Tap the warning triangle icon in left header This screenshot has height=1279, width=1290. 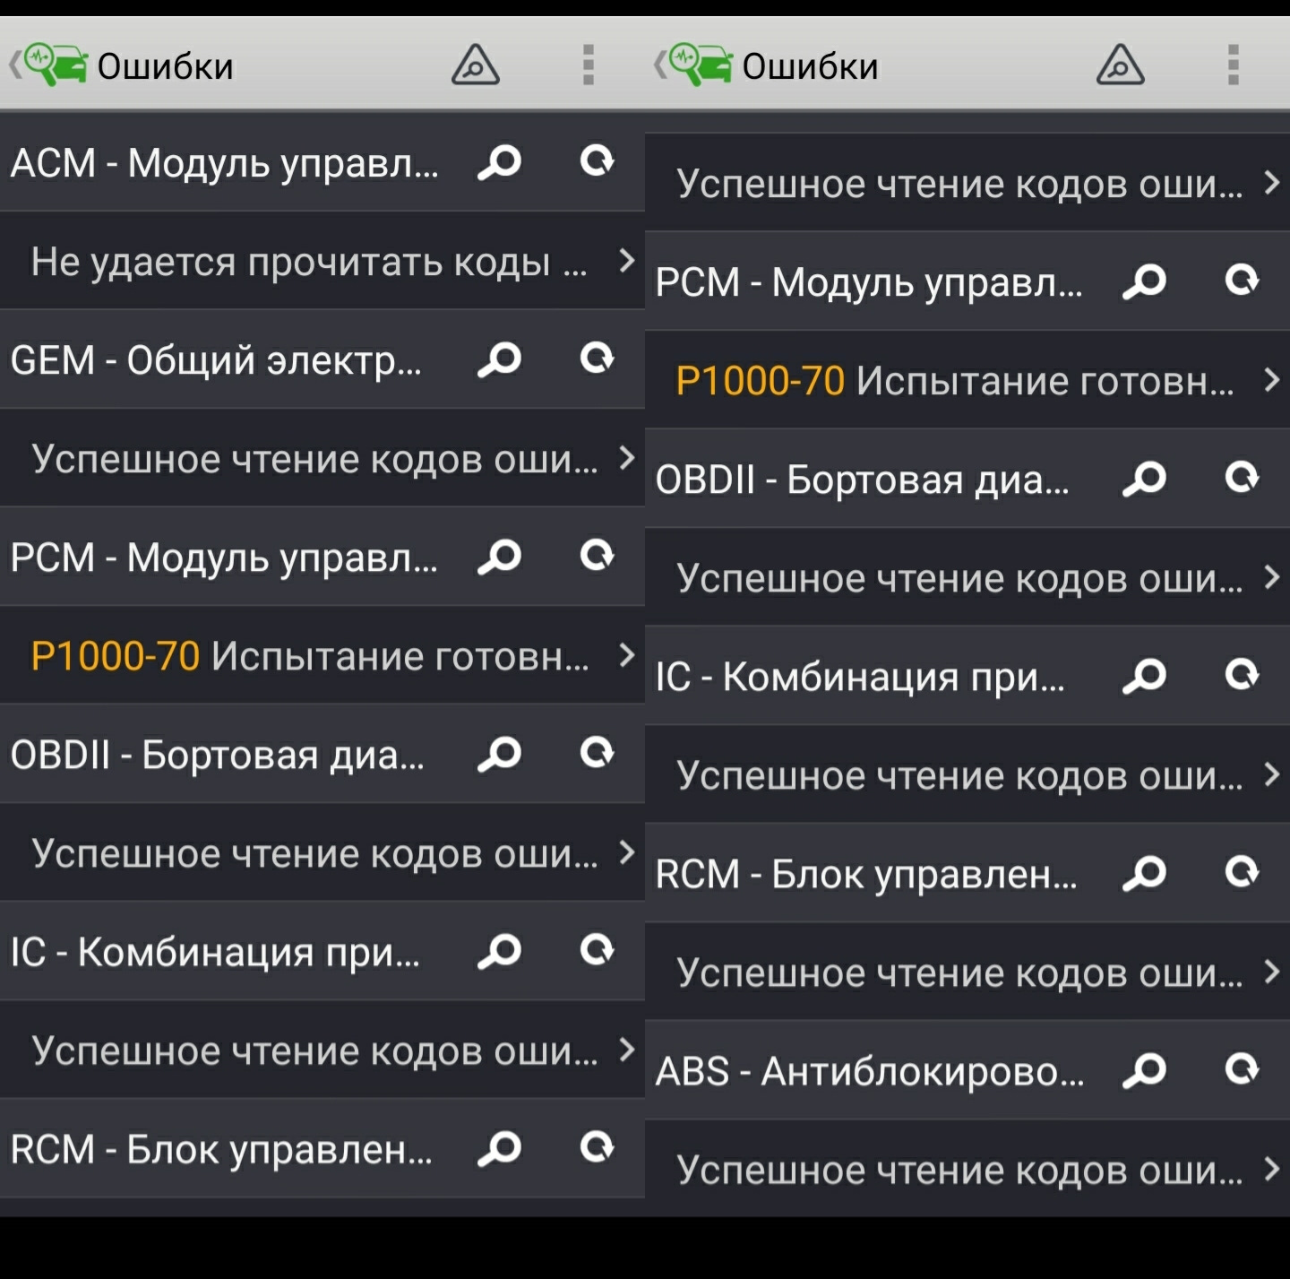tap(475, 65)
